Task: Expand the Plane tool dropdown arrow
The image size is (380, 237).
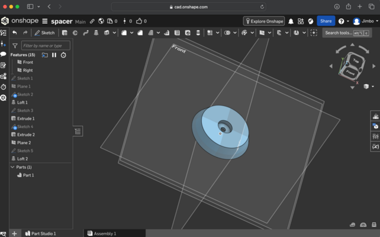Action: click(x=269, y=33)
